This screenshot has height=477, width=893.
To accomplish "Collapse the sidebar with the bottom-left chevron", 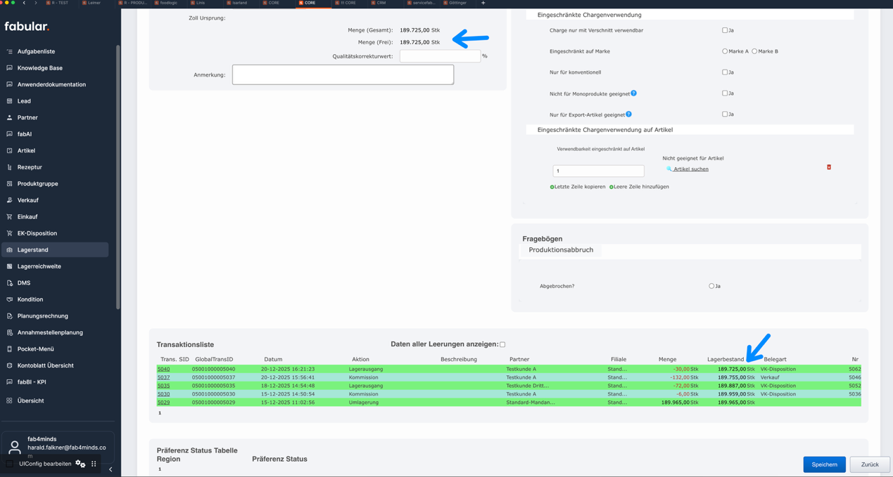I will point(110,469).
